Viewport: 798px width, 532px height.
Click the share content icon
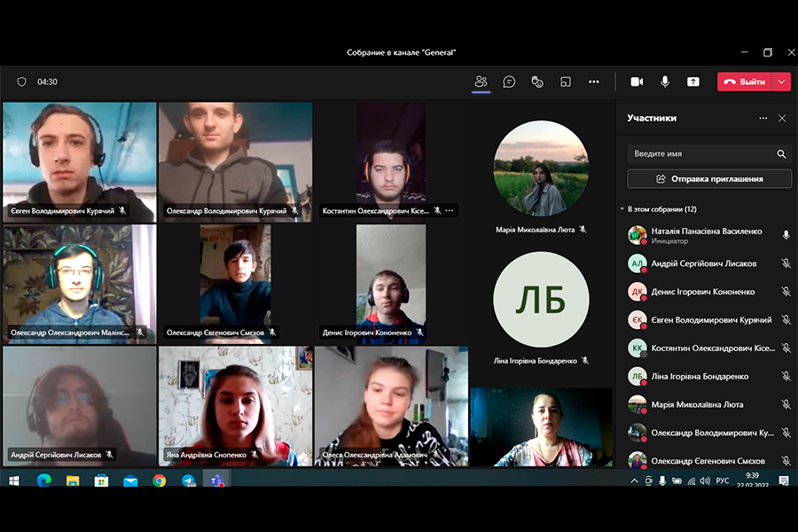[692, 82]
